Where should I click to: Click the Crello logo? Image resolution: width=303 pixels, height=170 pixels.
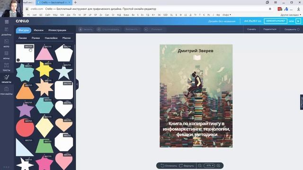(x=22, y=21)
